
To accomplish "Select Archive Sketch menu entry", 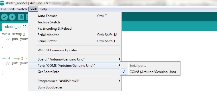I will [75, 22].
